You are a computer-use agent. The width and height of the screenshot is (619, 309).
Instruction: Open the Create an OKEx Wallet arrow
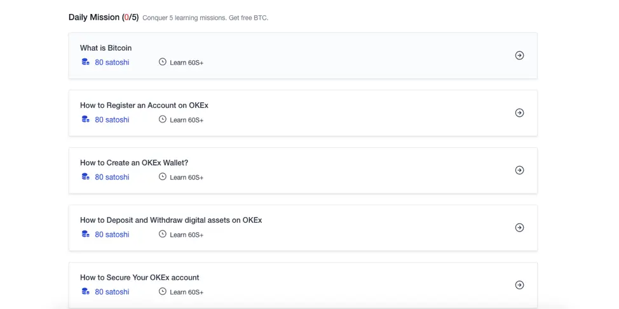pos(519,170)
